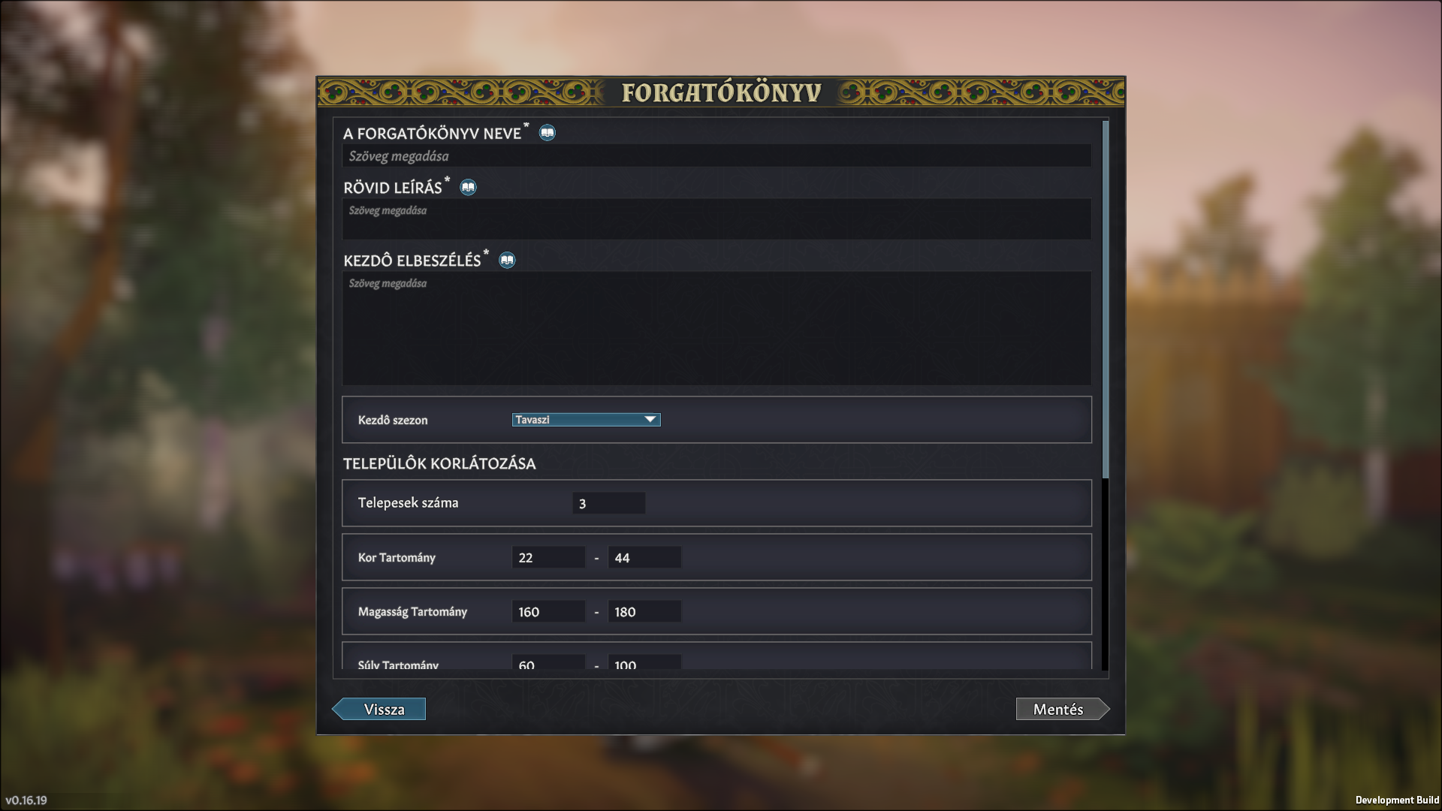Open help icon beside A Forgatókönyv Neve

(548, 133)
